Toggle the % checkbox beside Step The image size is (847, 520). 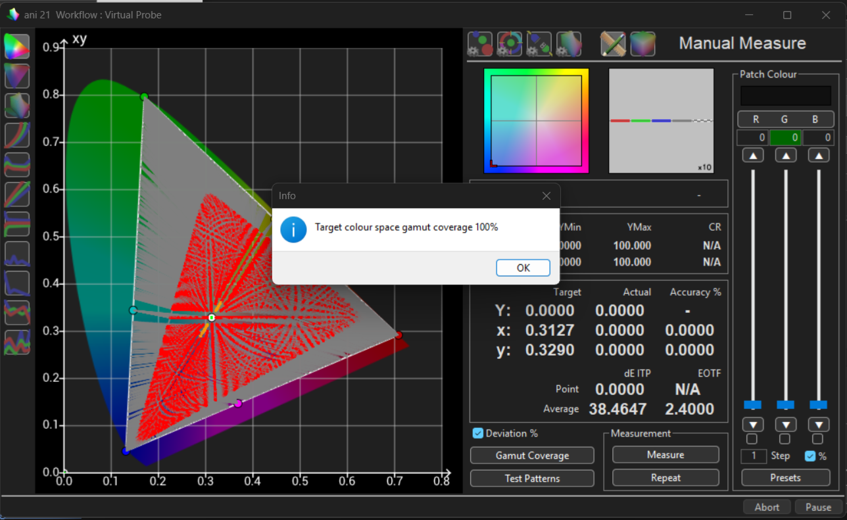(x=810, y=456)
